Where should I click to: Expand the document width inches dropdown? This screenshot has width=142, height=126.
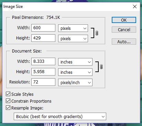(75, 62)
